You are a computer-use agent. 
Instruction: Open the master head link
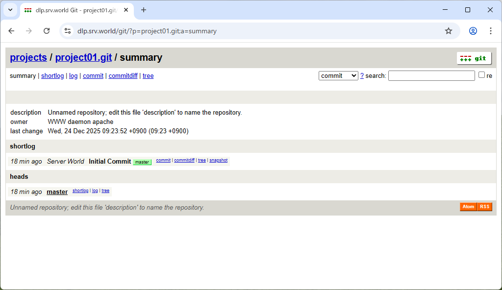click(x=57, y=192)
